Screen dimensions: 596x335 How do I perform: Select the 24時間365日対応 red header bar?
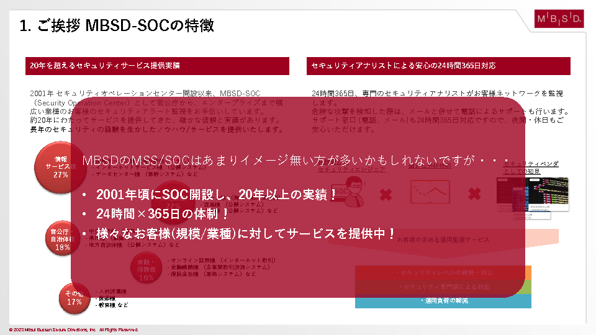click(438, 65)
